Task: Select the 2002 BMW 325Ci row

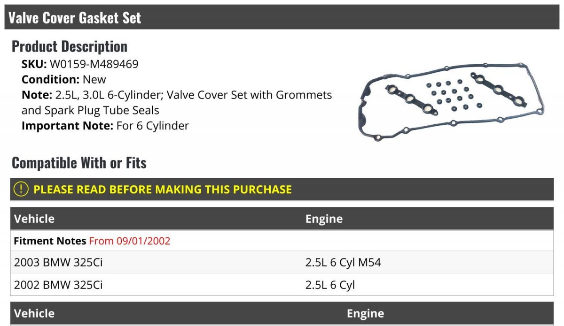Action: (x=282, y=285)
